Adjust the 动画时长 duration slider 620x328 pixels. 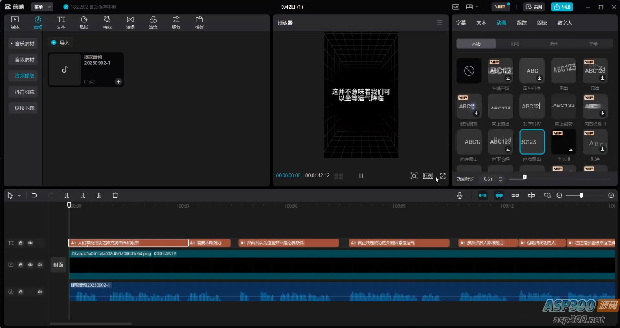click(525, 177)
